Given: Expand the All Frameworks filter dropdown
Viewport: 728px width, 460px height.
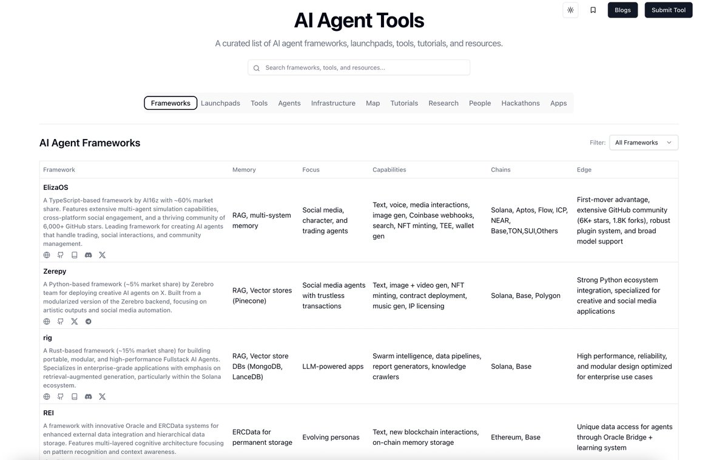Looking at the screenshot, I should point(644,143).
